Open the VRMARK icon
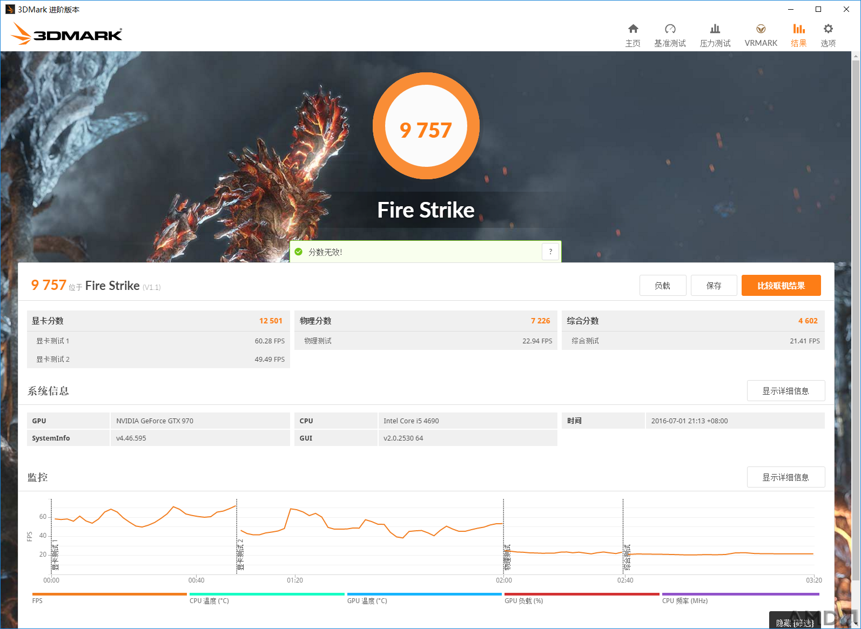 click(x=761, y=29)
